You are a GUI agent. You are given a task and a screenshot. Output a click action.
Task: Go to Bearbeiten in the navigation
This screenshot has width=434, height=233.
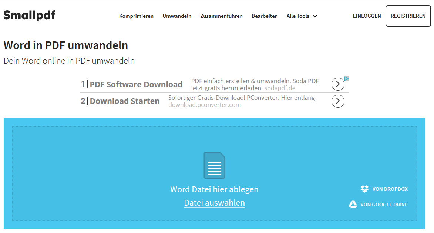click(265, 16)
